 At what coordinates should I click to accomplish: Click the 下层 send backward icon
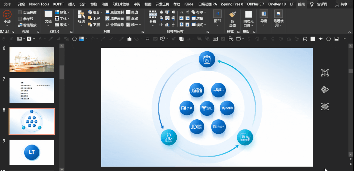89,25
